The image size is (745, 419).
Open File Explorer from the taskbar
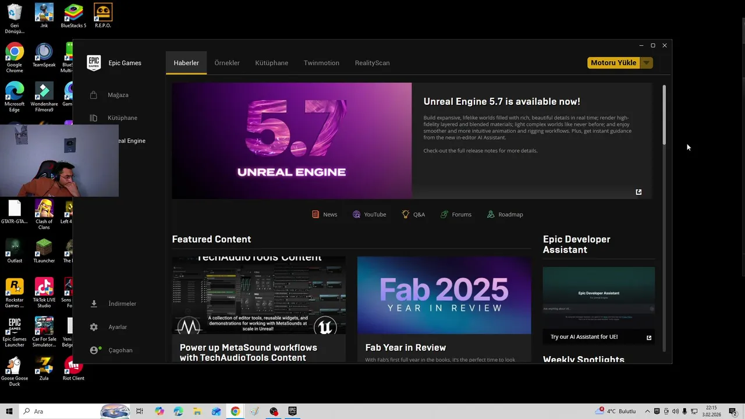[197, 411]
